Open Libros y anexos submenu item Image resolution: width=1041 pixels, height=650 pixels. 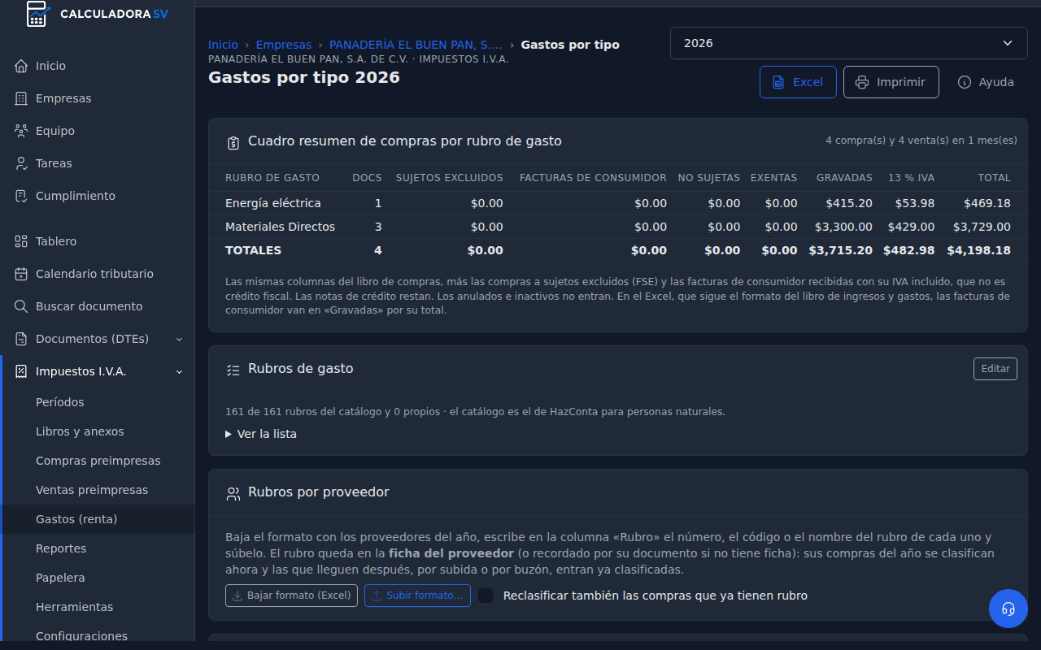tap(80, 431)
